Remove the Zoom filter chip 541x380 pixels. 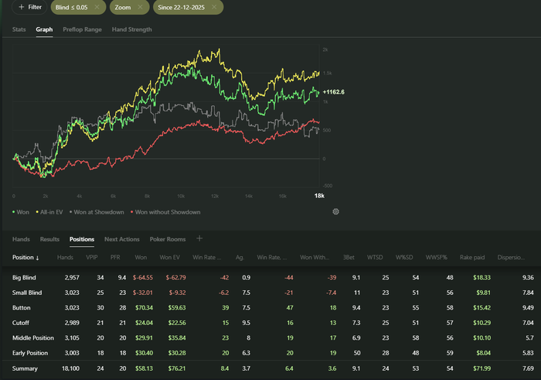[x=140, y=7]
